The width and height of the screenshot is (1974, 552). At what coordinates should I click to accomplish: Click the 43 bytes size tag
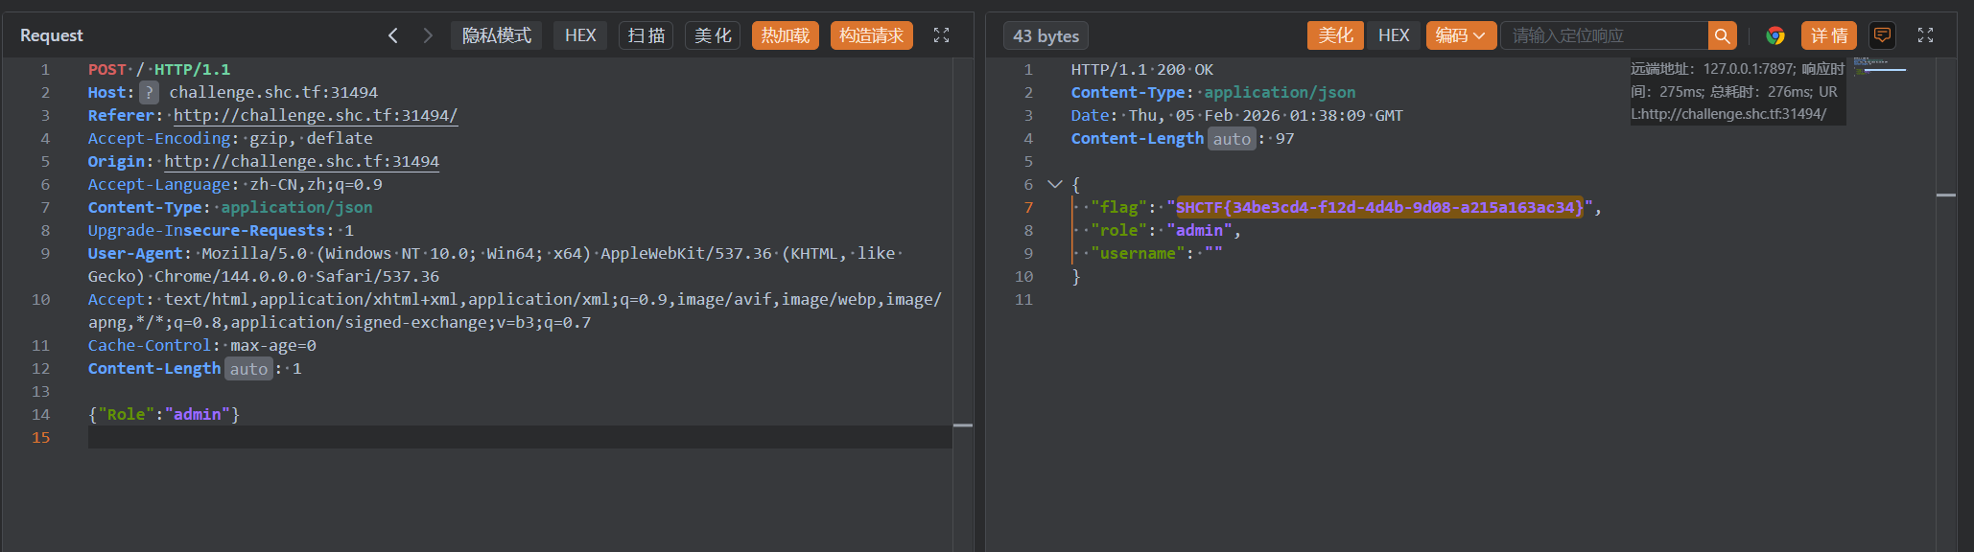(1046, 35)
